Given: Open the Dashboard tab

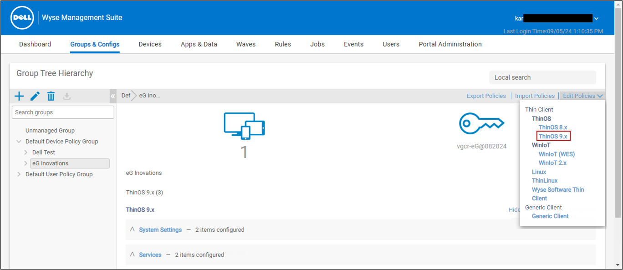Looking at the screenshot, I should [x=35, y=44].
